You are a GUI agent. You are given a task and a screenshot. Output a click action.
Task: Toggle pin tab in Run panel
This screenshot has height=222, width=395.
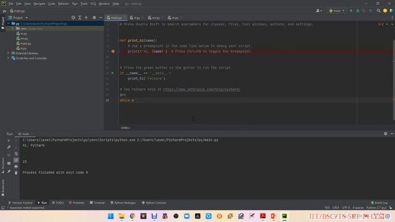click(9, 171)
